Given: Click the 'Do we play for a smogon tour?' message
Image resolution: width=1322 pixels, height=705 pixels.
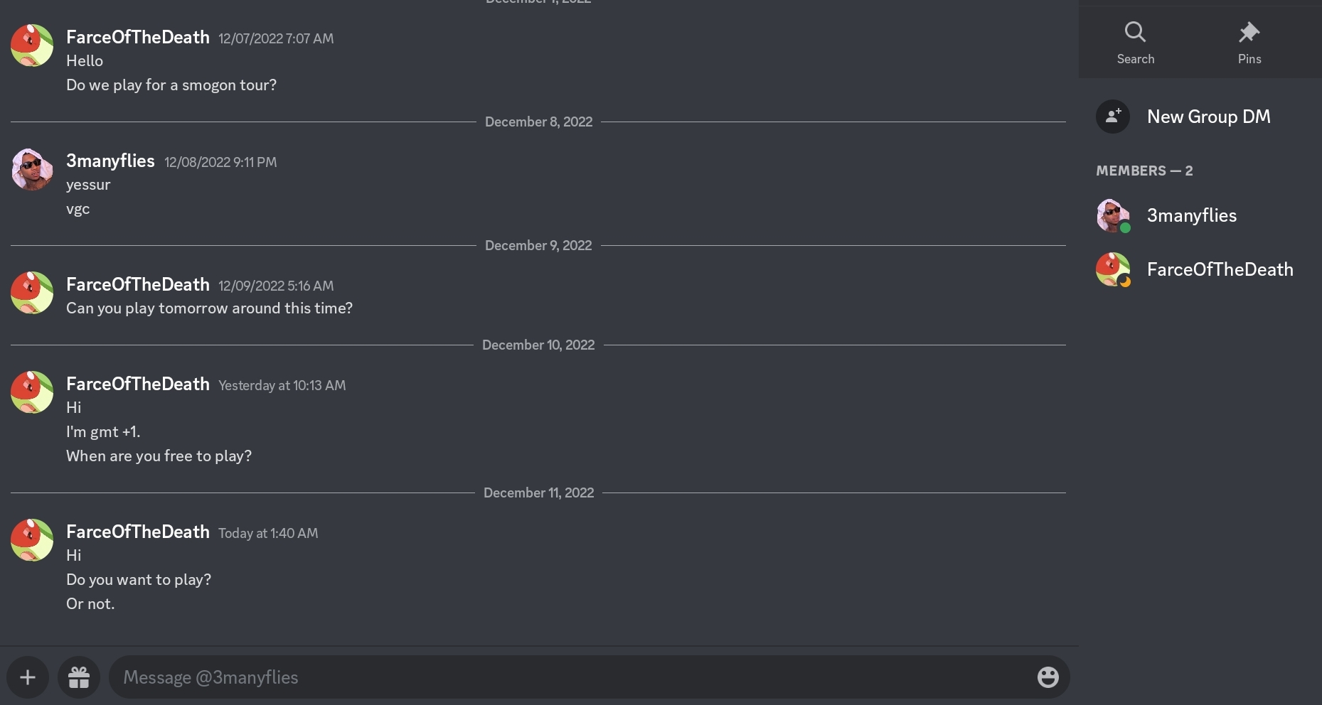Looking at the screenshot, I should tap(171, 85).
